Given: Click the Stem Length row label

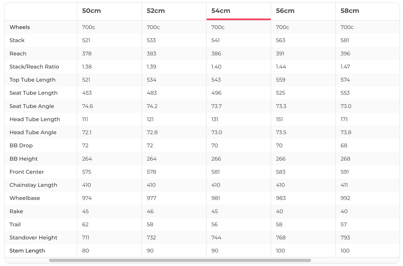Looking at the screenshot, I should coord(27,251).
